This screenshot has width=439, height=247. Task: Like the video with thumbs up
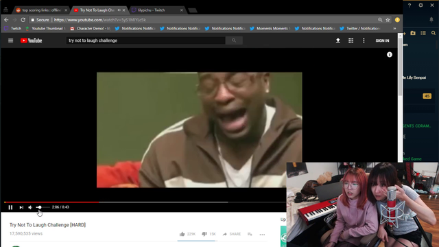pos(182,234)
